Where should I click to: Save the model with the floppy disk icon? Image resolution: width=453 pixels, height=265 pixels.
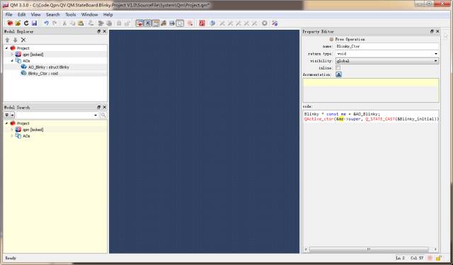click(x=34, y=23)
